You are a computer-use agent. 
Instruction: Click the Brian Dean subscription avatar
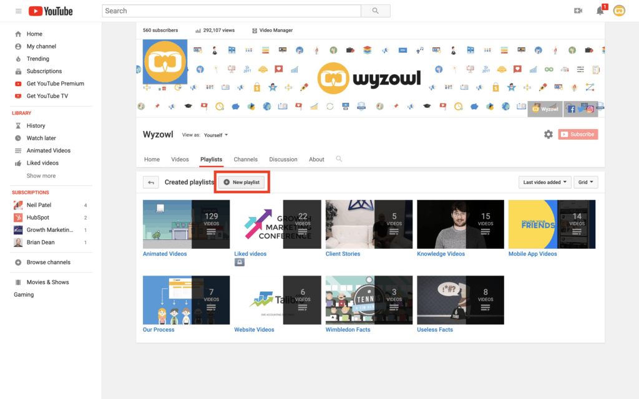(x=18, y=243)
